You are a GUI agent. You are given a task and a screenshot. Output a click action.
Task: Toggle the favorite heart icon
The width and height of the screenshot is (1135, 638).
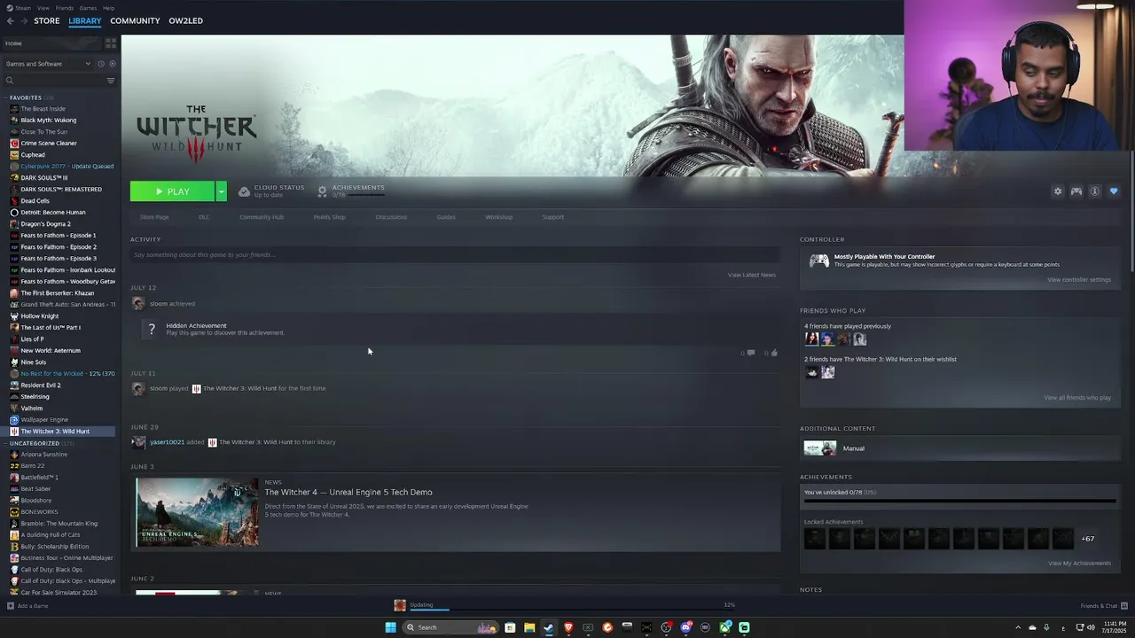pyautogui.click(x=1114, y=191)
